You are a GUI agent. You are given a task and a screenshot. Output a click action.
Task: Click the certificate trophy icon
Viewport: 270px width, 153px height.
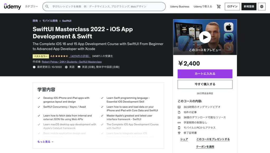(x=179, y=133)
